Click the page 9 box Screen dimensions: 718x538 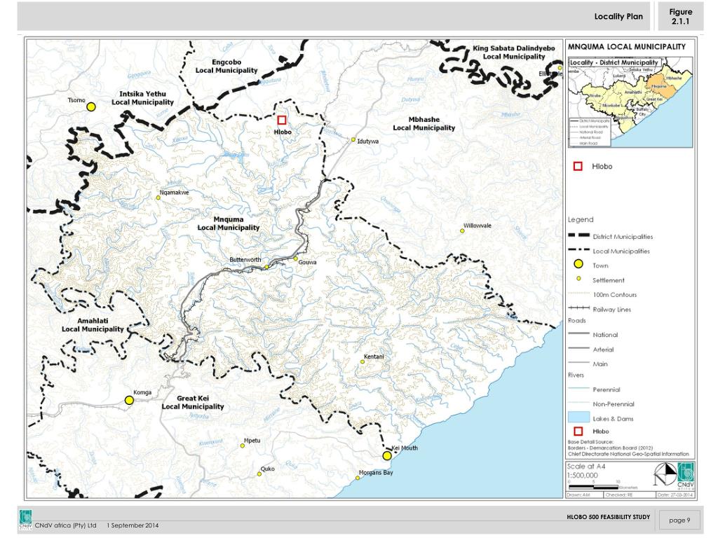679,520
